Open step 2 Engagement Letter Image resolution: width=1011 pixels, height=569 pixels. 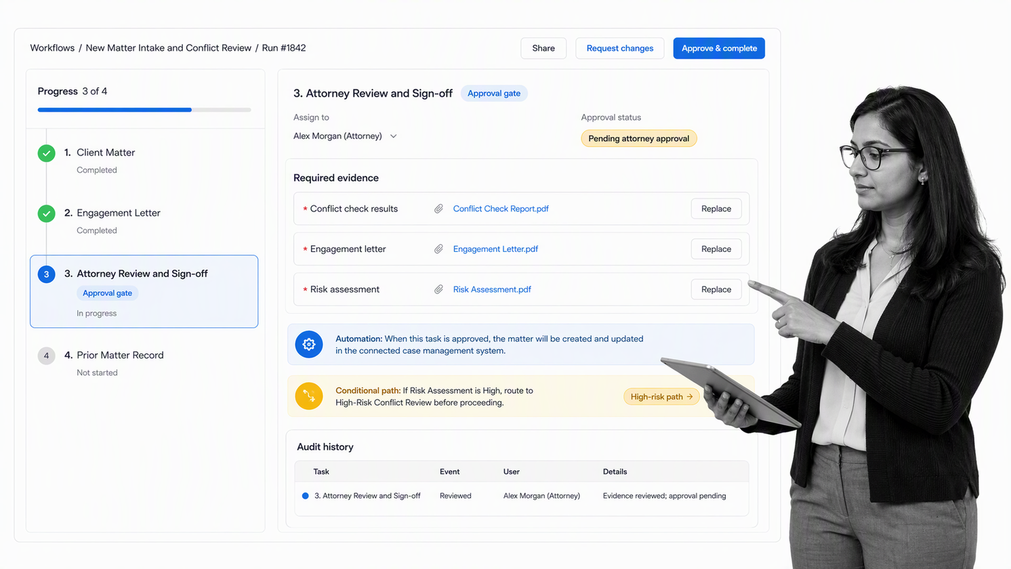point(119,213)
